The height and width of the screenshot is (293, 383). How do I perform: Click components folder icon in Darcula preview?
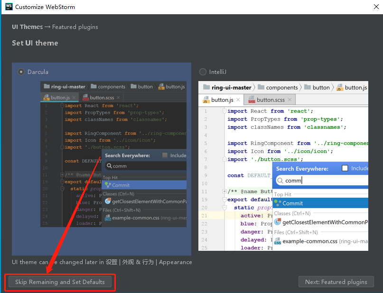click(93, 86)
